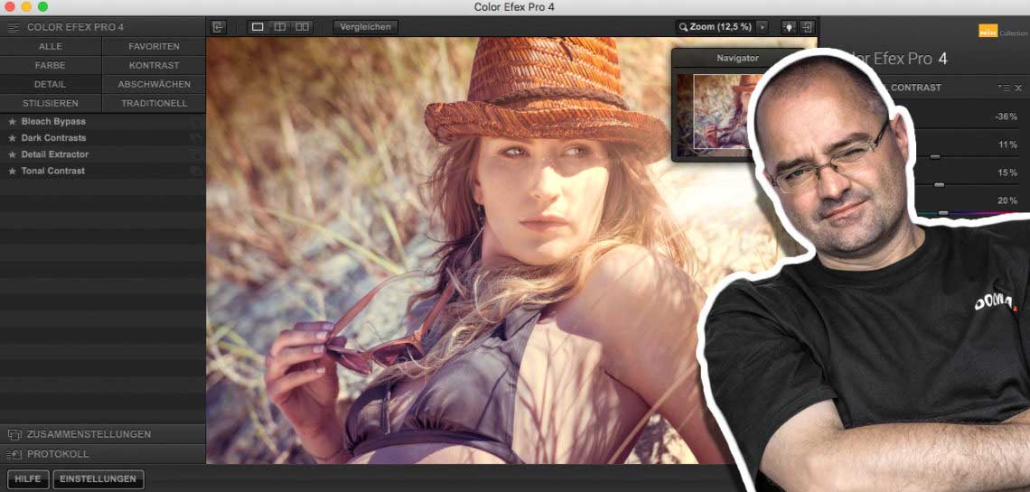Expand the PROTOKOLL section

(x=102, y=454)
